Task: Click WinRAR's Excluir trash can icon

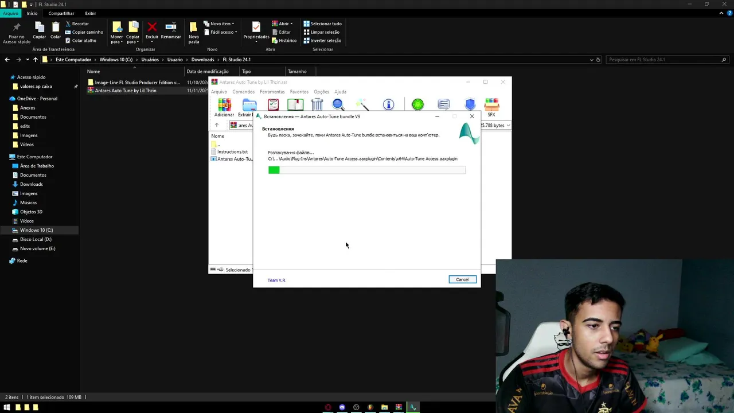Action: pyautogui.click(x=317, y=104)
